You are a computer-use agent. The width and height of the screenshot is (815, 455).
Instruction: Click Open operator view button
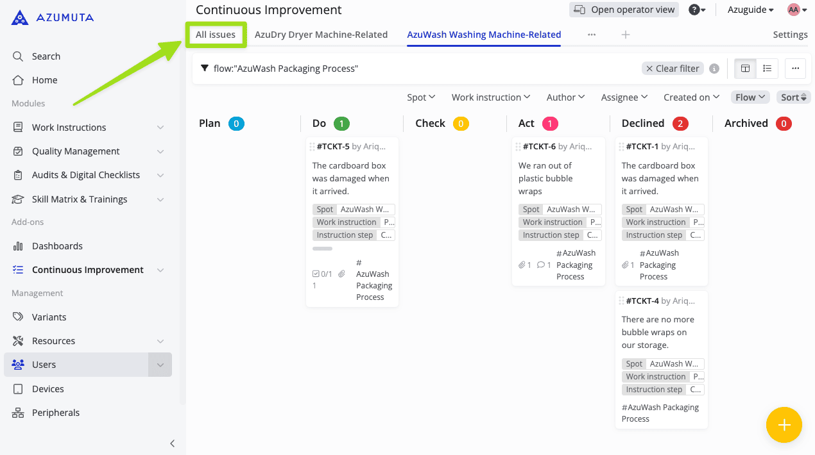point(624,10)
